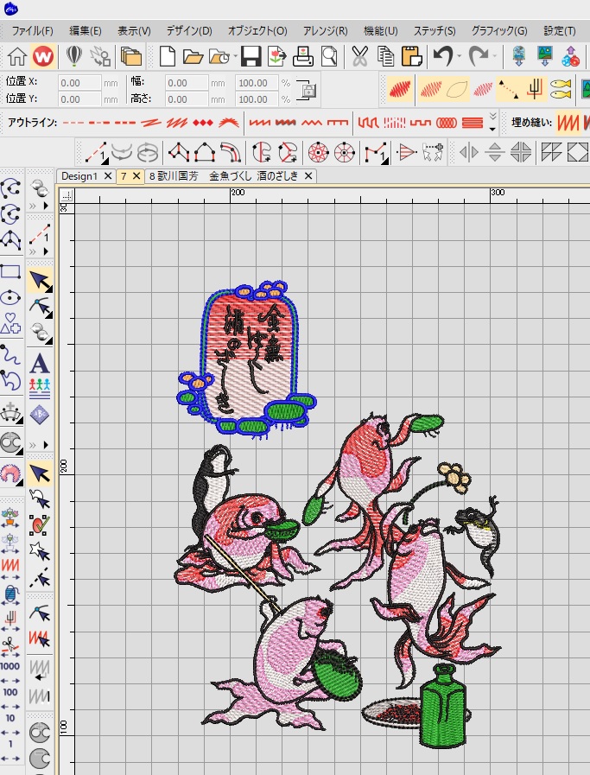This screenshot has width=590, height=775.
Task: Cut selection with scissors icon
Action: (360, 56)
